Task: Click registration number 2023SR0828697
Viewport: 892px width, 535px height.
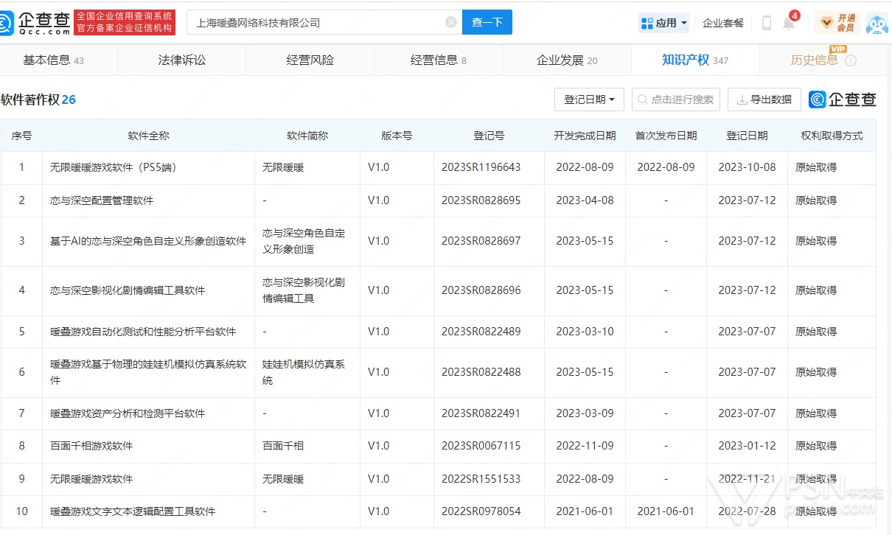Action: pyautogui.click(x=481, y=241)
